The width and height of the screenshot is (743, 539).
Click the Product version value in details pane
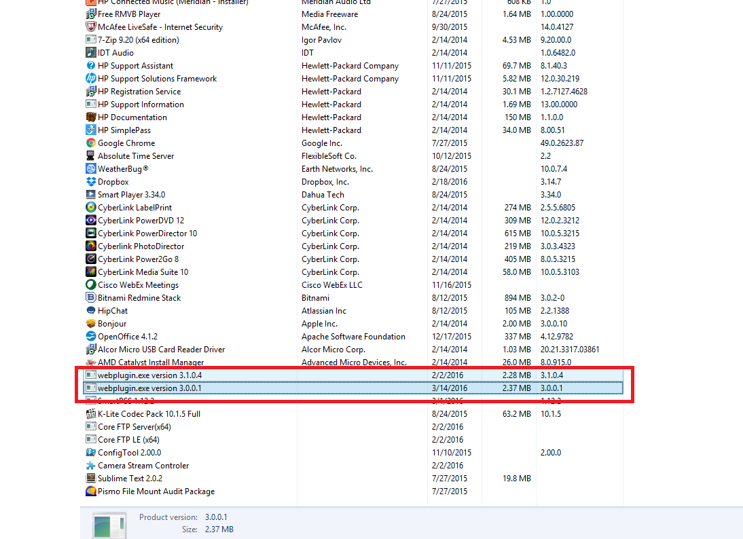point(216,517)
